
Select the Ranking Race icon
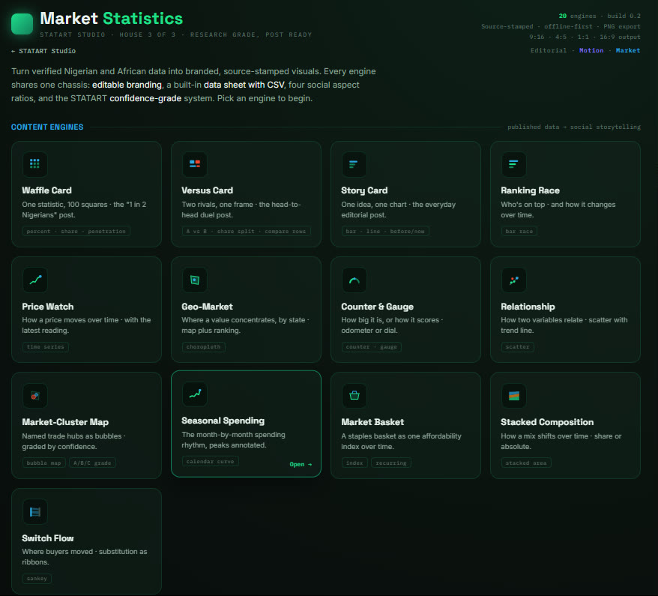[x=513, y=163]
